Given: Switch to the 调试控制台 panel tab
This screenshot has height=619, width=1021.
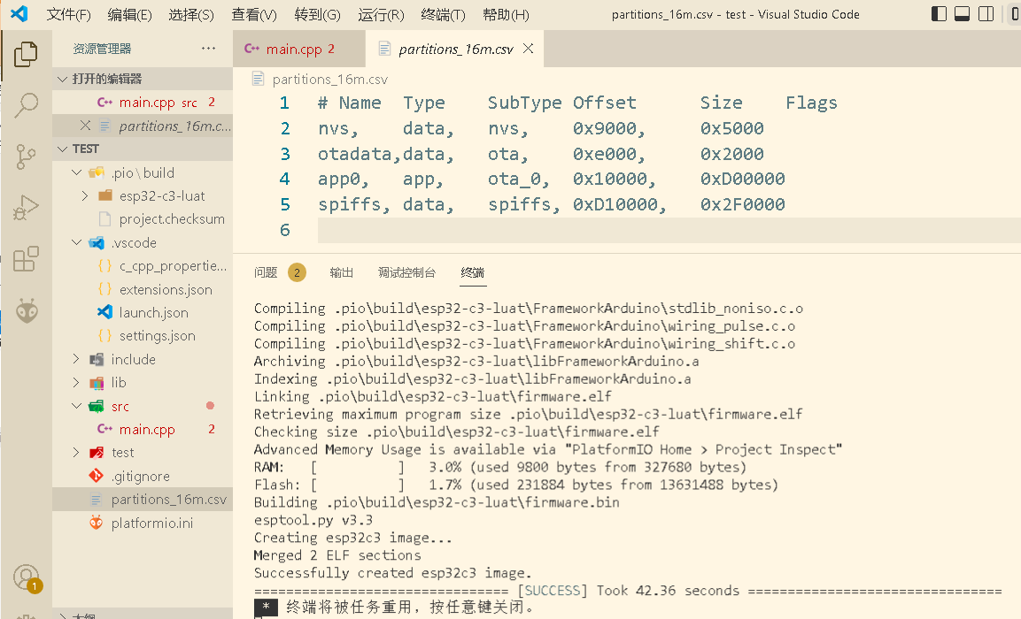Looking at the screenshot, I should (407, 272).
